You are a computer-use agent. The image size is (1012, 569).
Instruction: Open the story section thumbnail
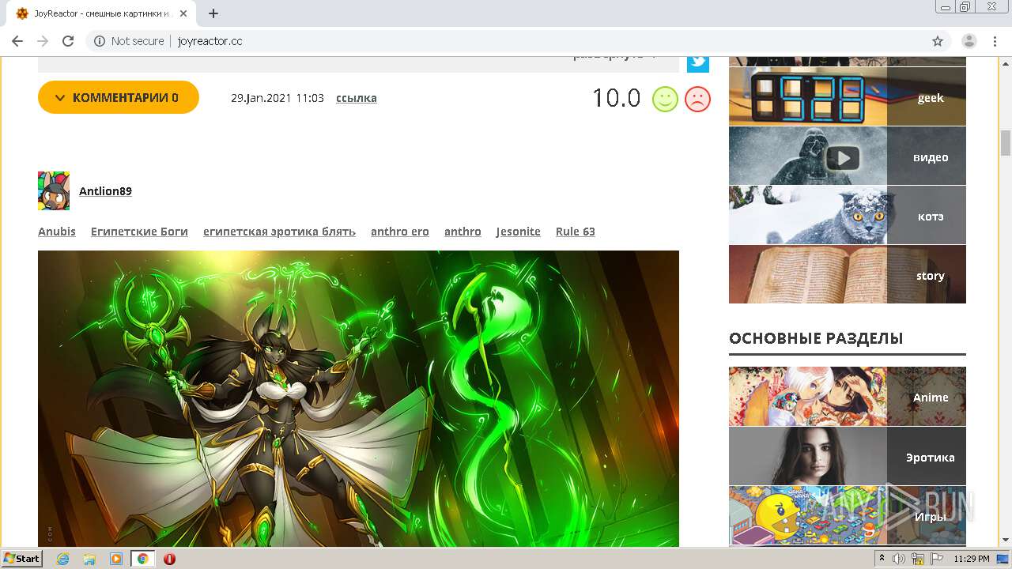point(848,274)
